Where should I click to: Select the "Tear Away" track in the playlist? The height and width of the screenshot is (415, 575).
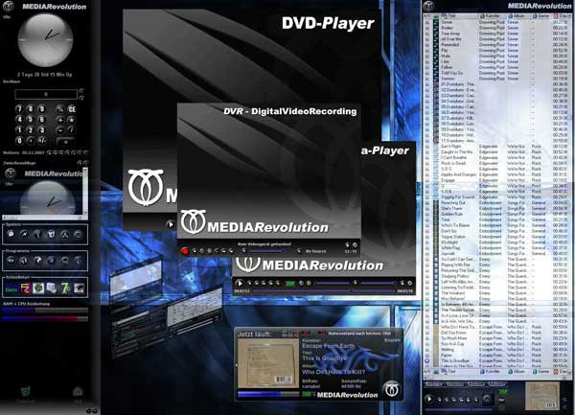click(x=497, y=34)
